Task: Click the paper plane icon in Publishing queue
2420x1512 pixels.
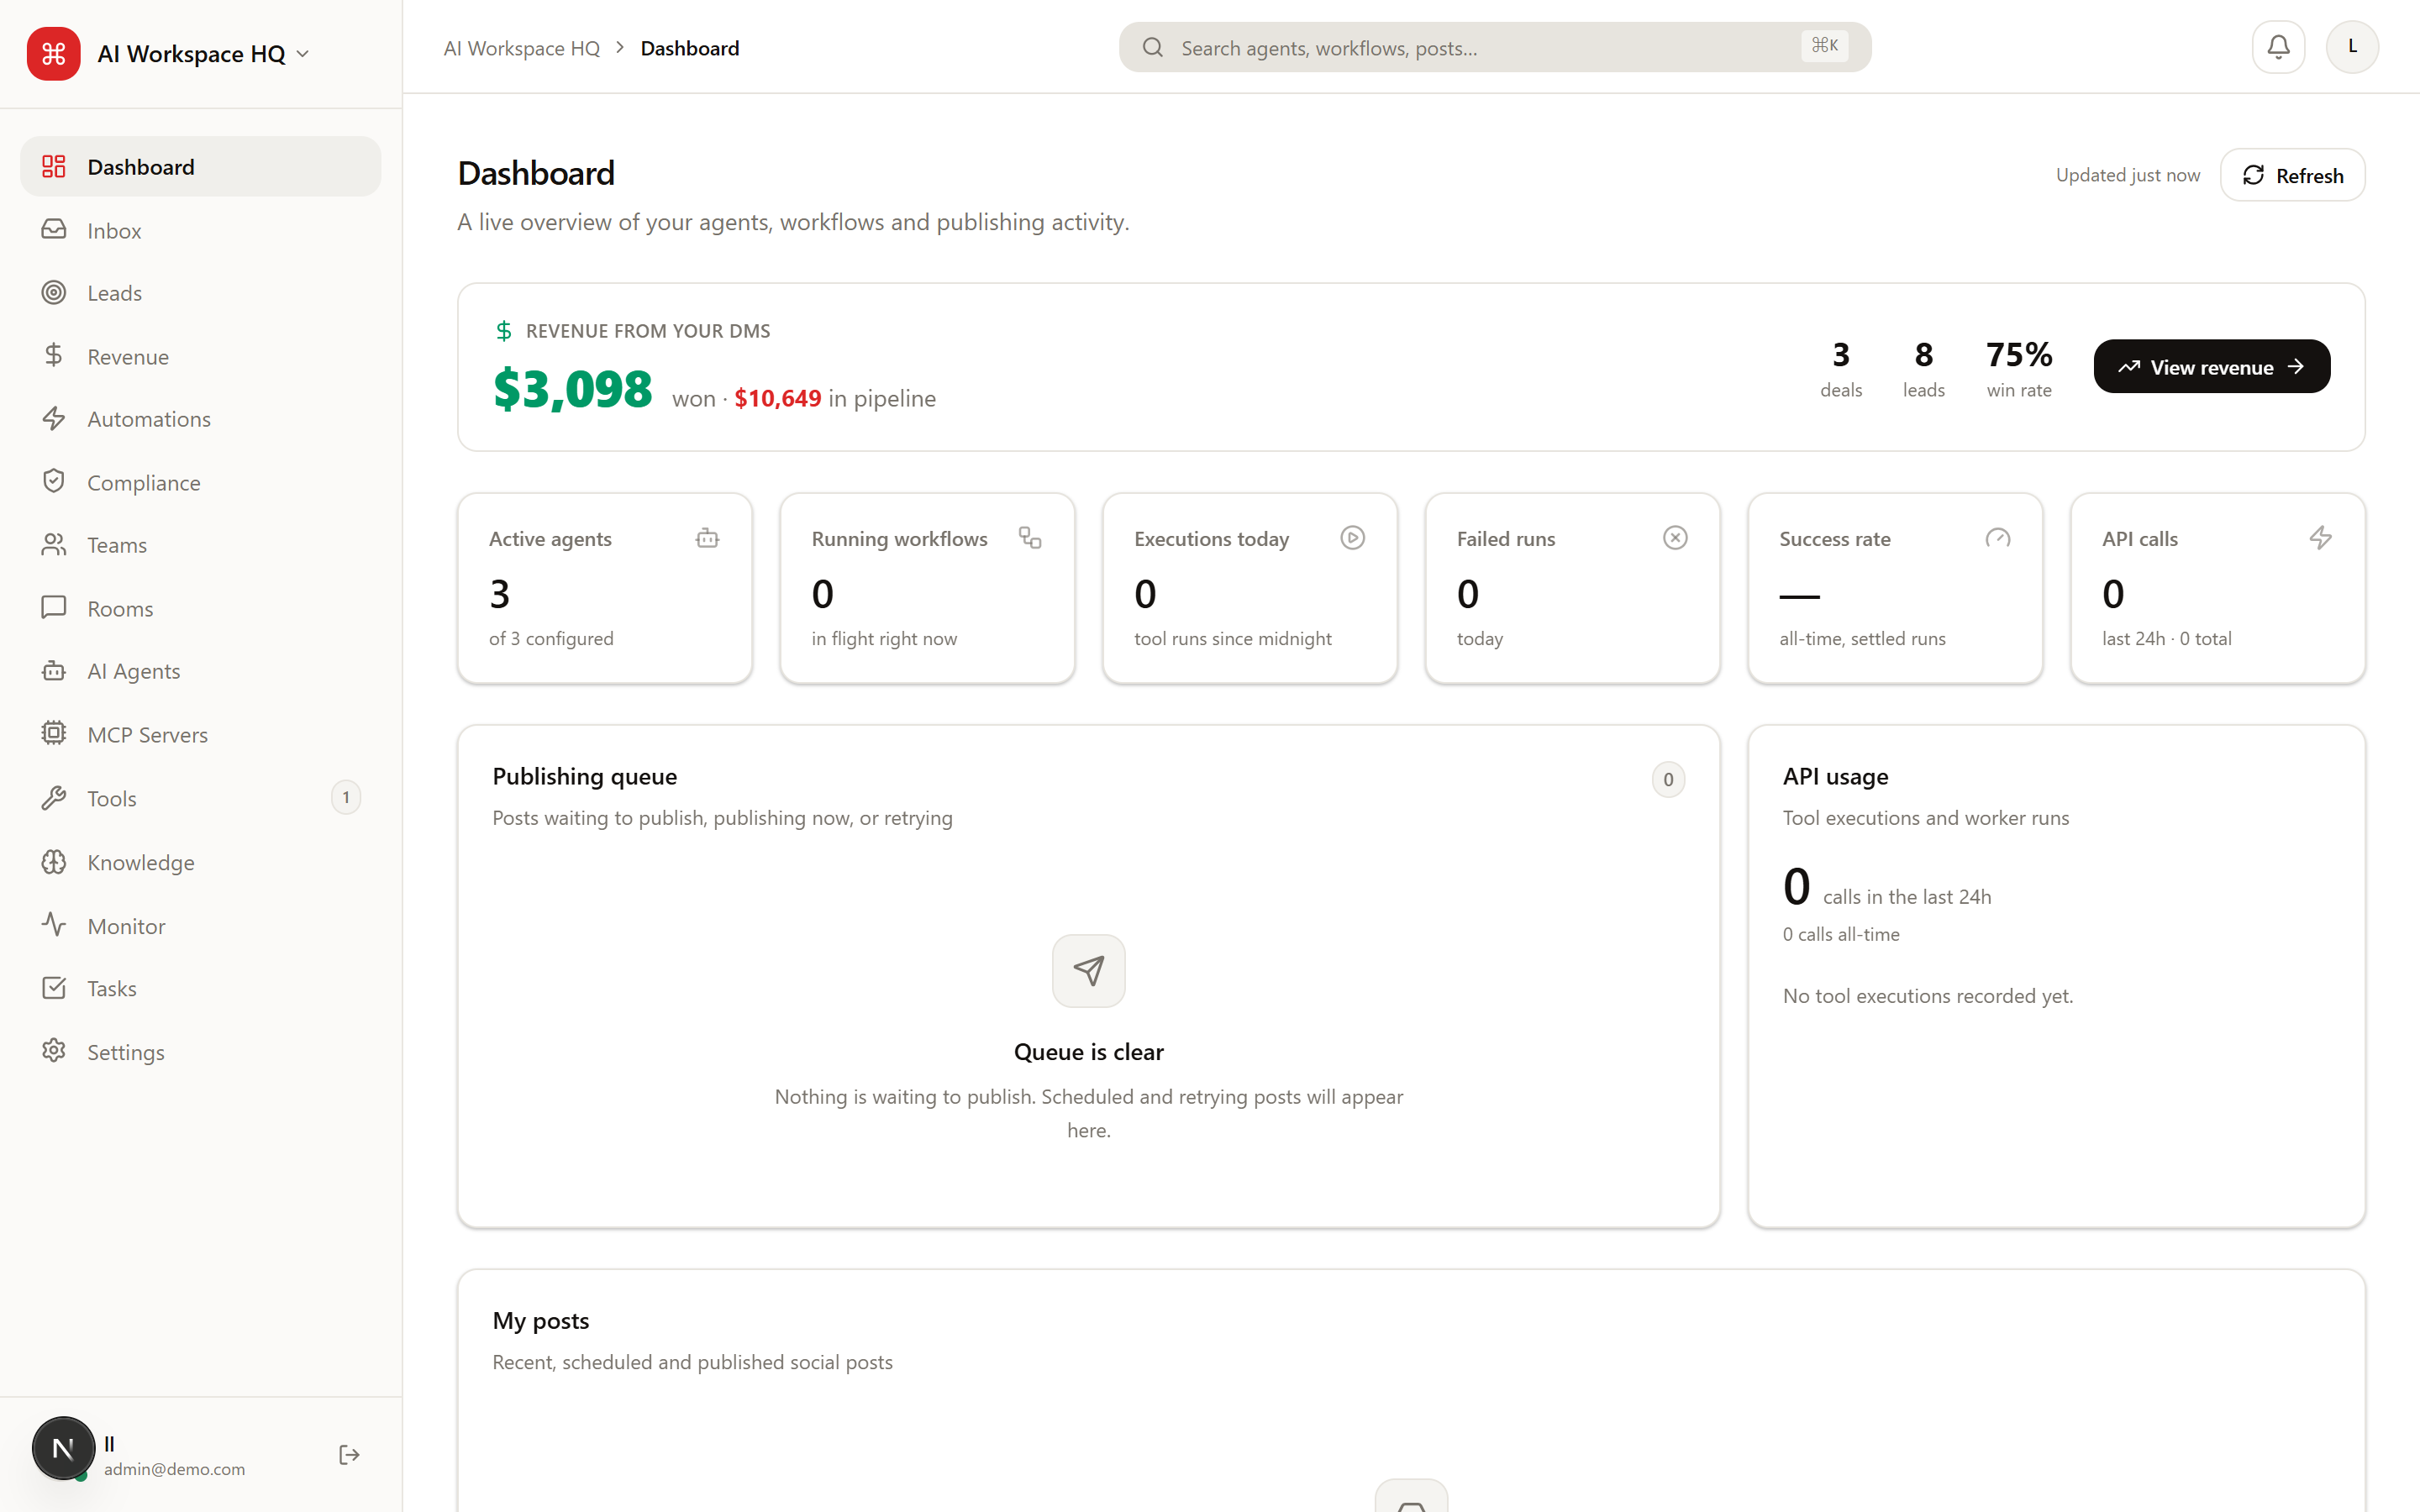Action: [1089, 971]
